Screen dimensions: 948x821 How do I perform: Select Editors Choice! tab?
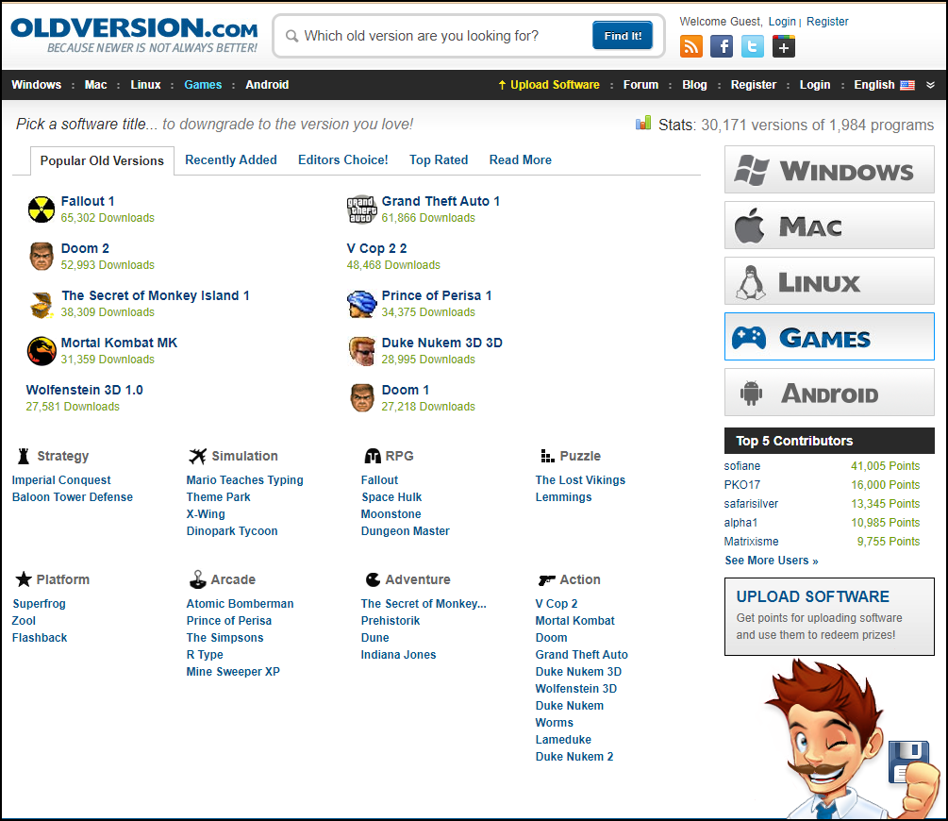[x=342, y=159]
